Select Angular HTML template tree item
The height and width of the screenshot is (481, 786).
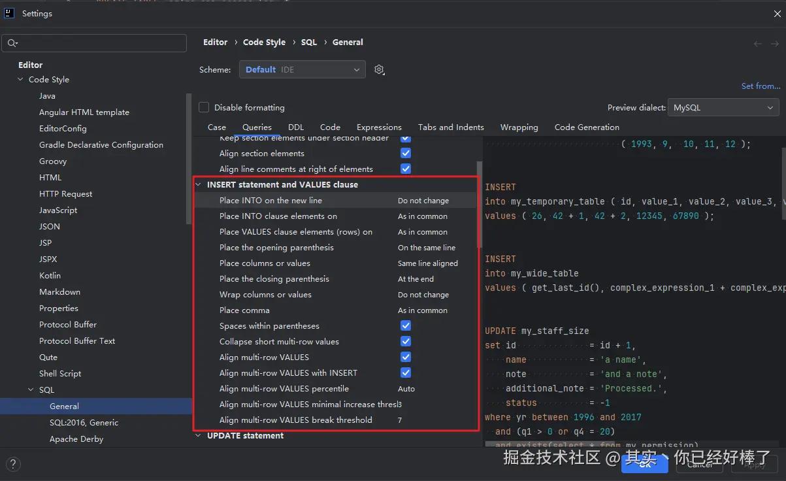click(84, 112)
